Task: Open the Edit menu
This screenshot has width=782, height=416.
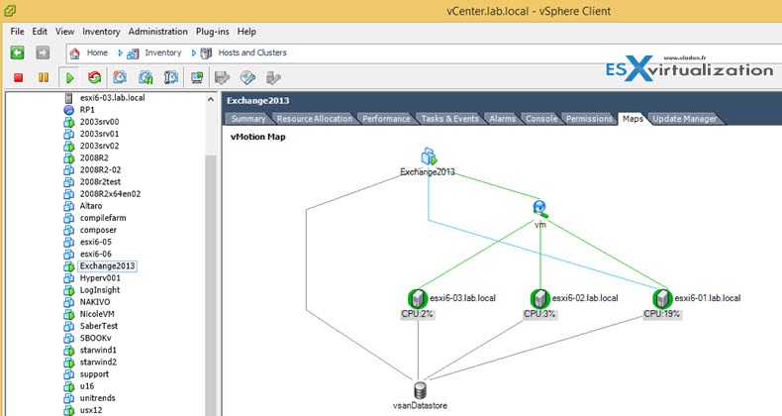Action: (40, 32)
